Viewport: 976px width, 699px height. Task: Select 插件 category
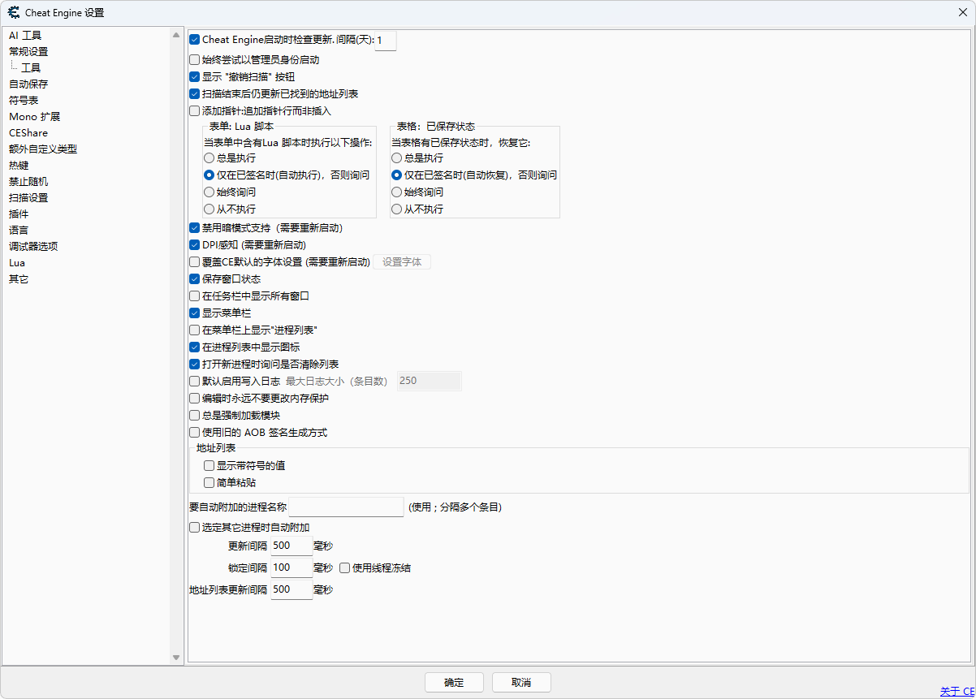pyautogui.click(x=19, y=214)
